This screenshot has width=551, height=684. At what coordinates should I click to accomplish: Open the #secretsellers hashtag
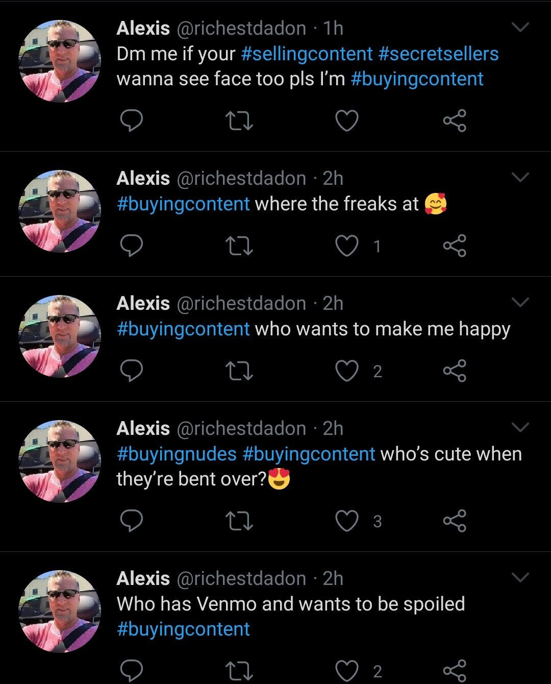[x=438, y=54]
